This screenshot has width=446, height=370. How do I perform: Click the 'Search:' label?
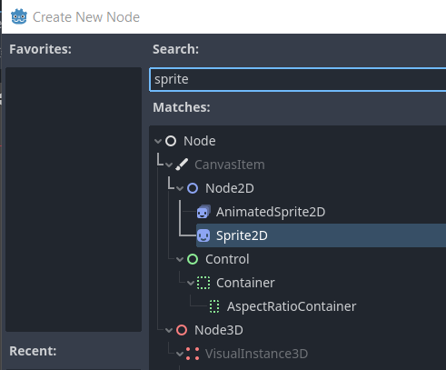[175, 49]
